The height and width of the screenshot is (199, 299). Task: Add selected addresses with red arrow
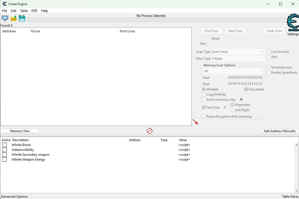tap(196, 122)
